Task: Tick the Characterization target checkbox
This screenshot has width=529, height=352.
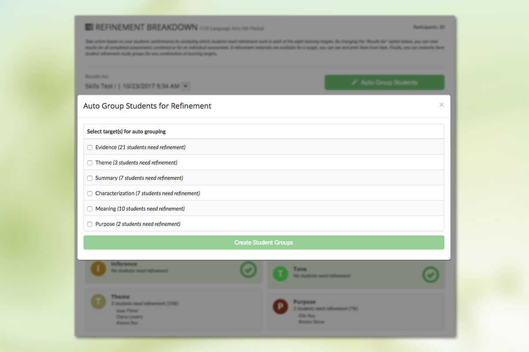Action: [90, 194]
